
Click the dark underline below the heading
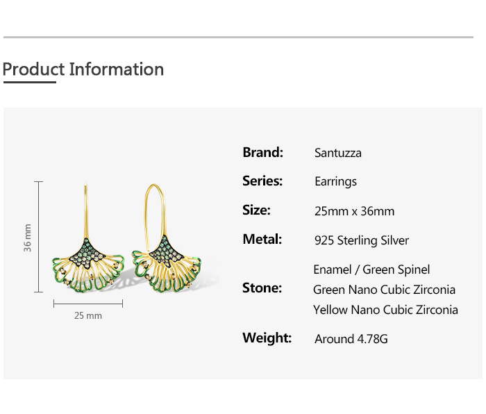tap(29, 82)
